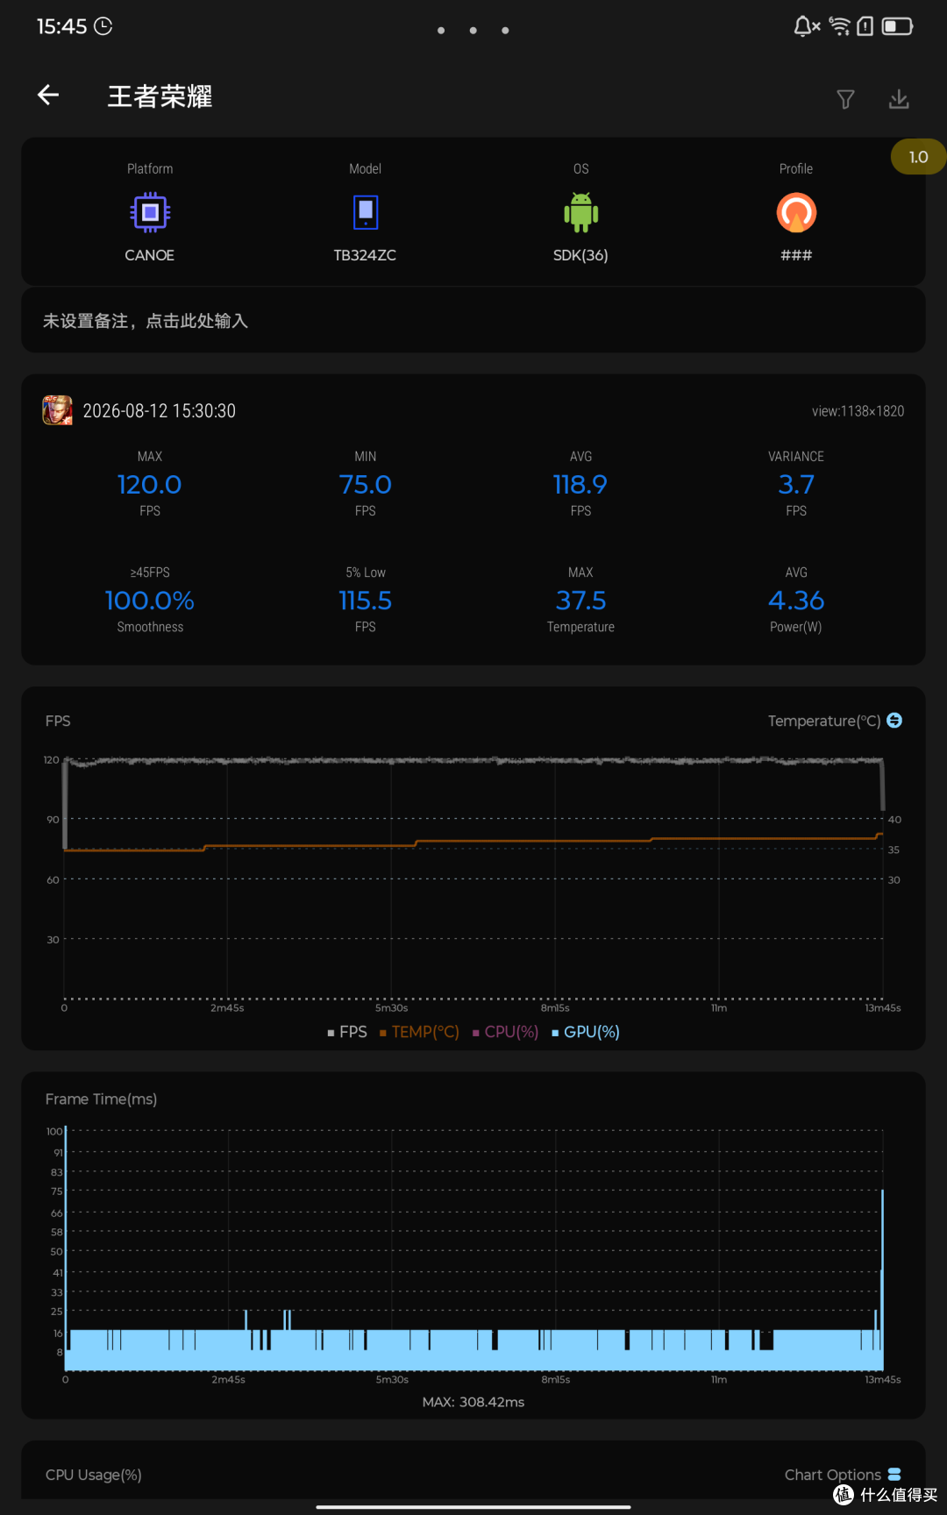Tap the Android OS robot icon

580,212
